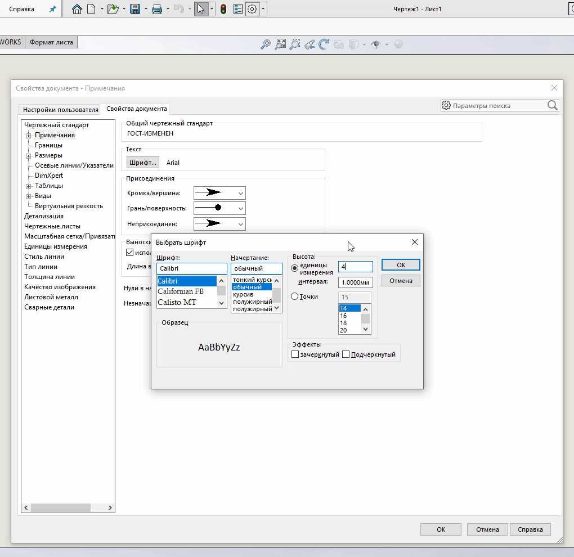Enable the зачеркнутый strikethrough checkbox
The image size is (574, 557).
pyautogui.click(x=295, y=354)
